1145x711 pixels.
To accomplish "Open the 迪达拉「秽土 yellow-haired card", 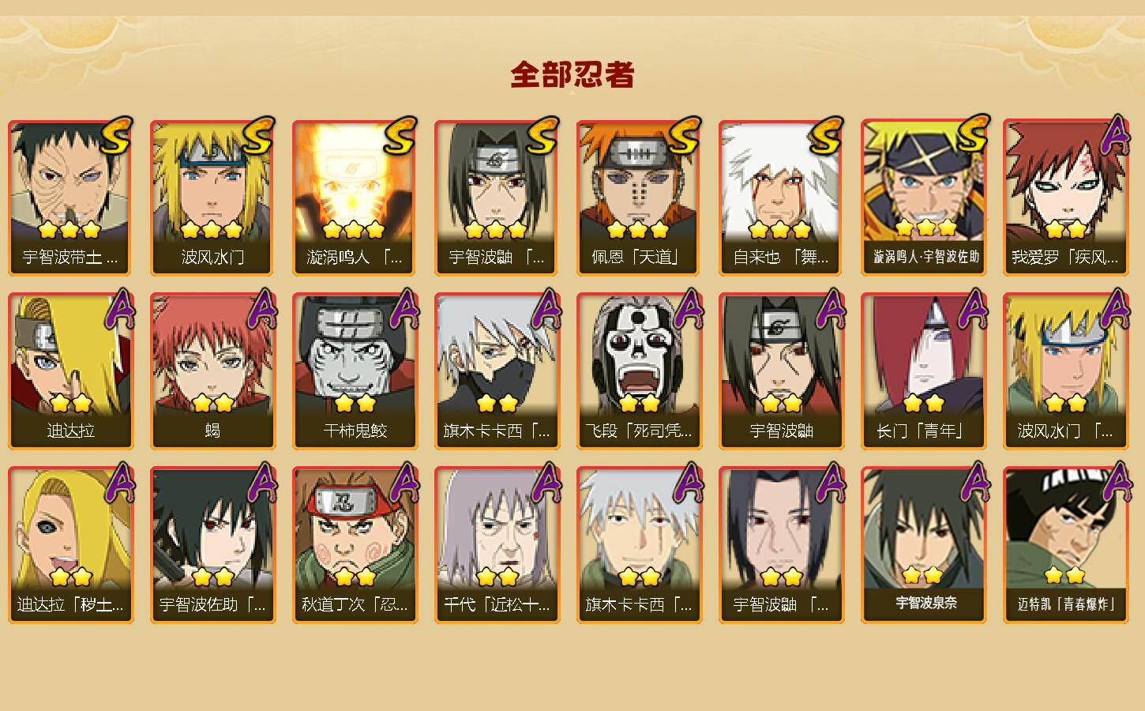I will tap(70, 545).
